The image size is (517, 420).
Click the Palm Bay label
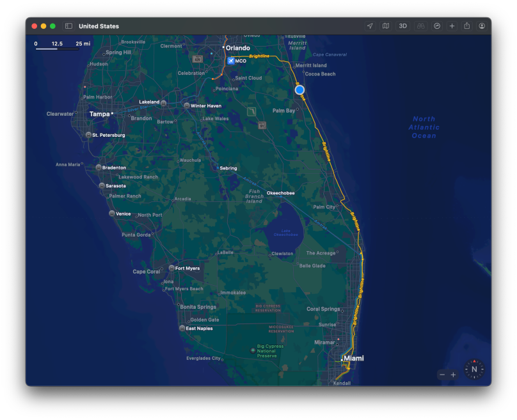pyautogui.click(x=283, y=111)
